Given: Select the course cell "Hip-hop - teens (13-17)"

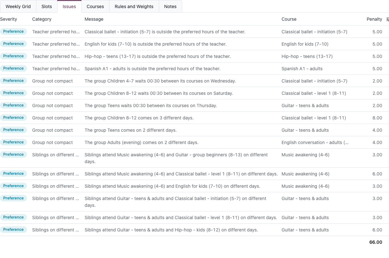Looking at the screenshot, I should click(307, 56).
